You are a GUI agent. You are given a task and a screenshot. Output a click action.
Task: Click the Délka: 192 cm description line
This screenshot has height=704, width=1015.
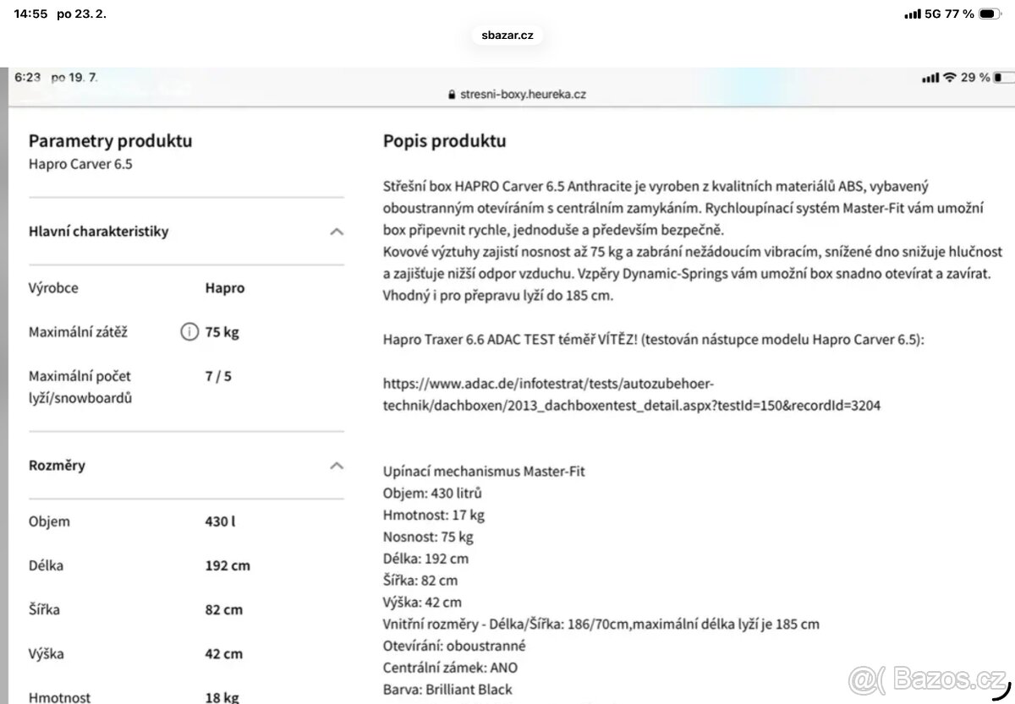pos(425,559)
